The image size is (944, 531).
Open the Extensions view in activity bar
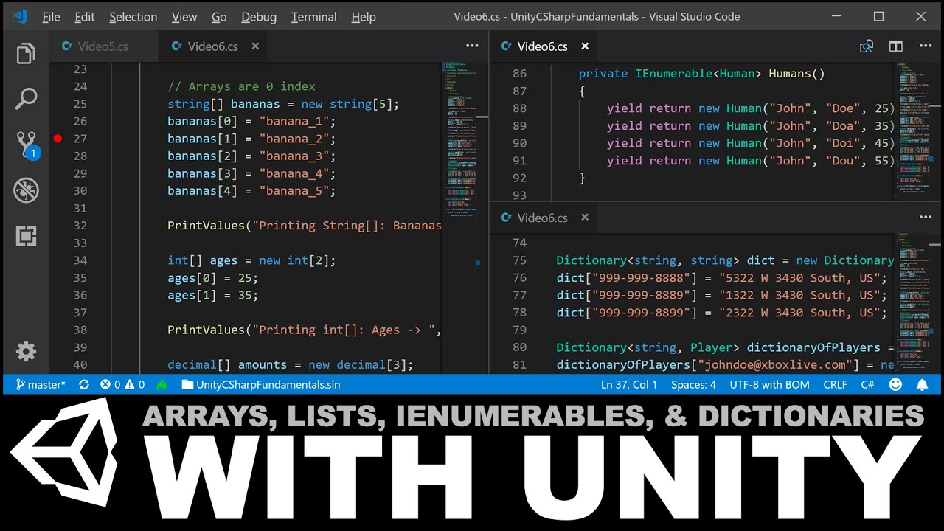(x=26, y=237)
